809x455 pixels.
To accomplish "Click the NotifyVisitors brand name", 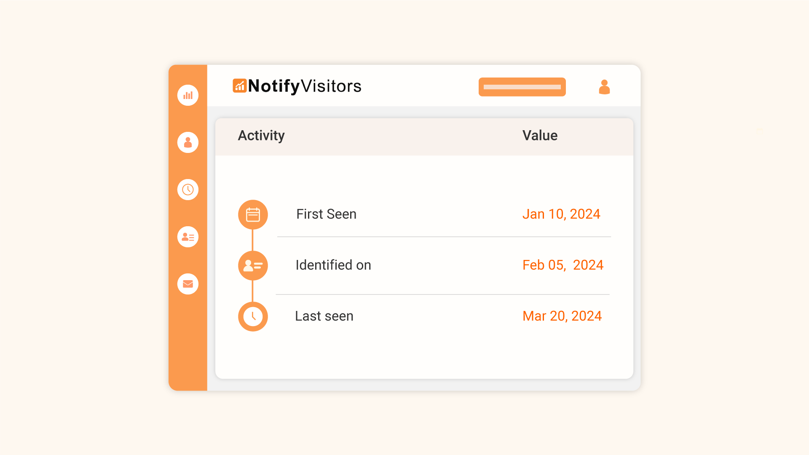I will [x=305, y=86].
